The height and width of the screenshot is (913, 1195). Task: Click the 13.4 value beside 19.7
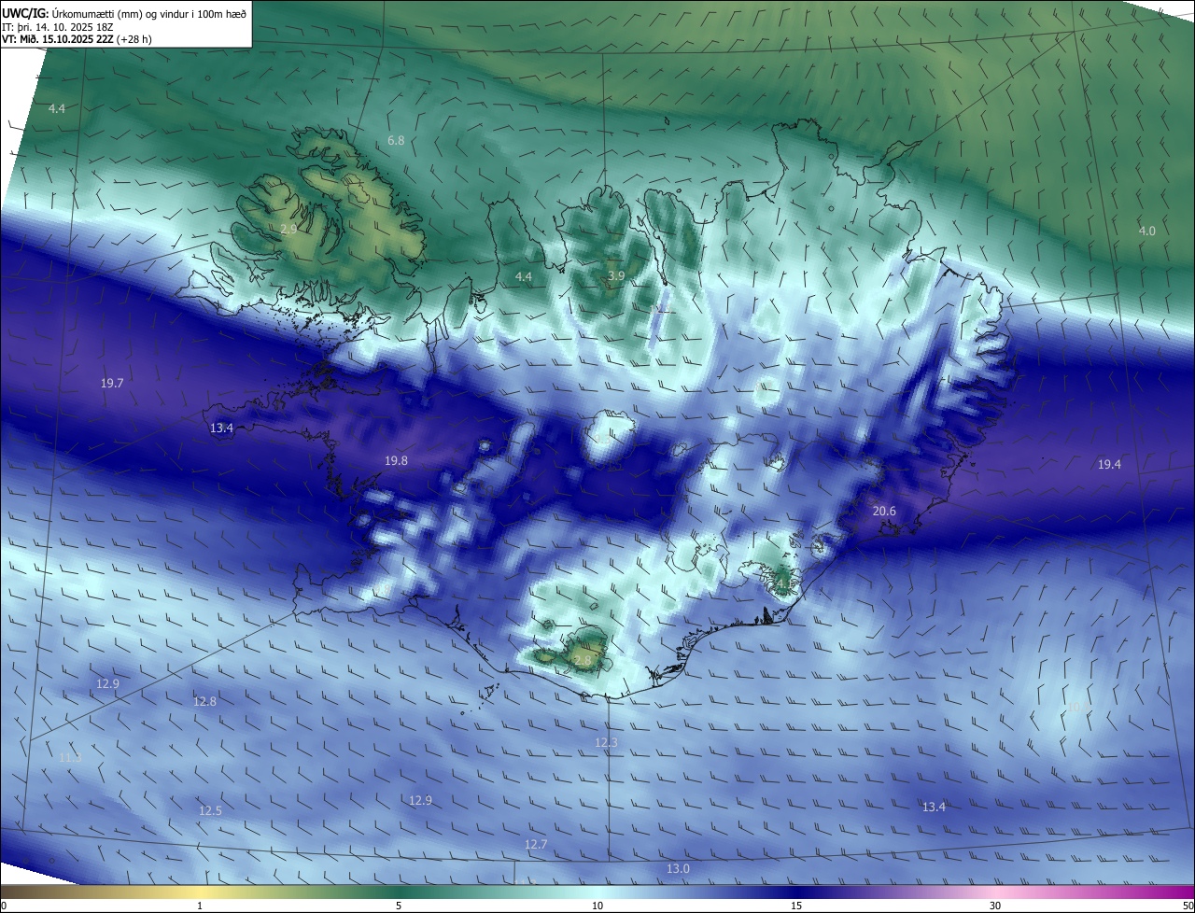click(x=221, y=428)
